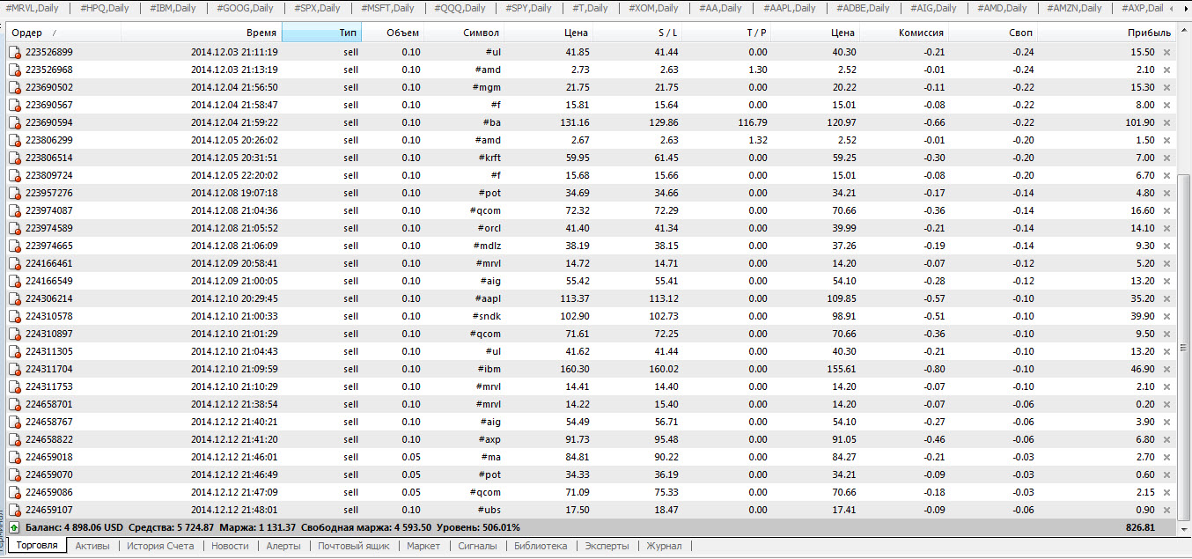Sort by Прибыль column header
This screenshot has height=559, width=1192.
click(1107, 33)
